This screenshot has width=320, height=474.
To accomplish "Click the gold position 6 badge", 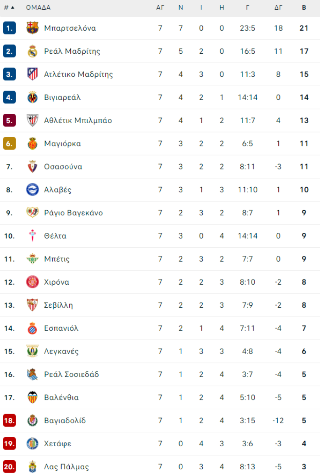I will [x=9, y=144].
